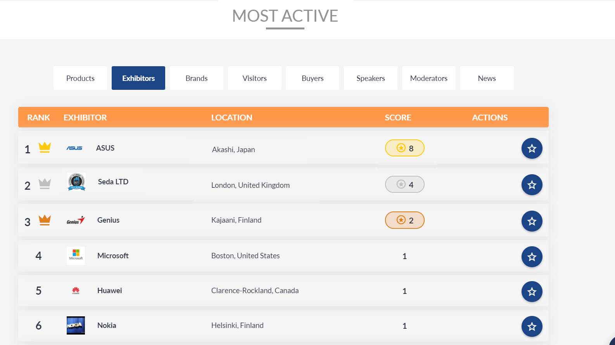615x345 pixels.
Task: Click the silver score badge showing 4
Action: pos(404,184)
